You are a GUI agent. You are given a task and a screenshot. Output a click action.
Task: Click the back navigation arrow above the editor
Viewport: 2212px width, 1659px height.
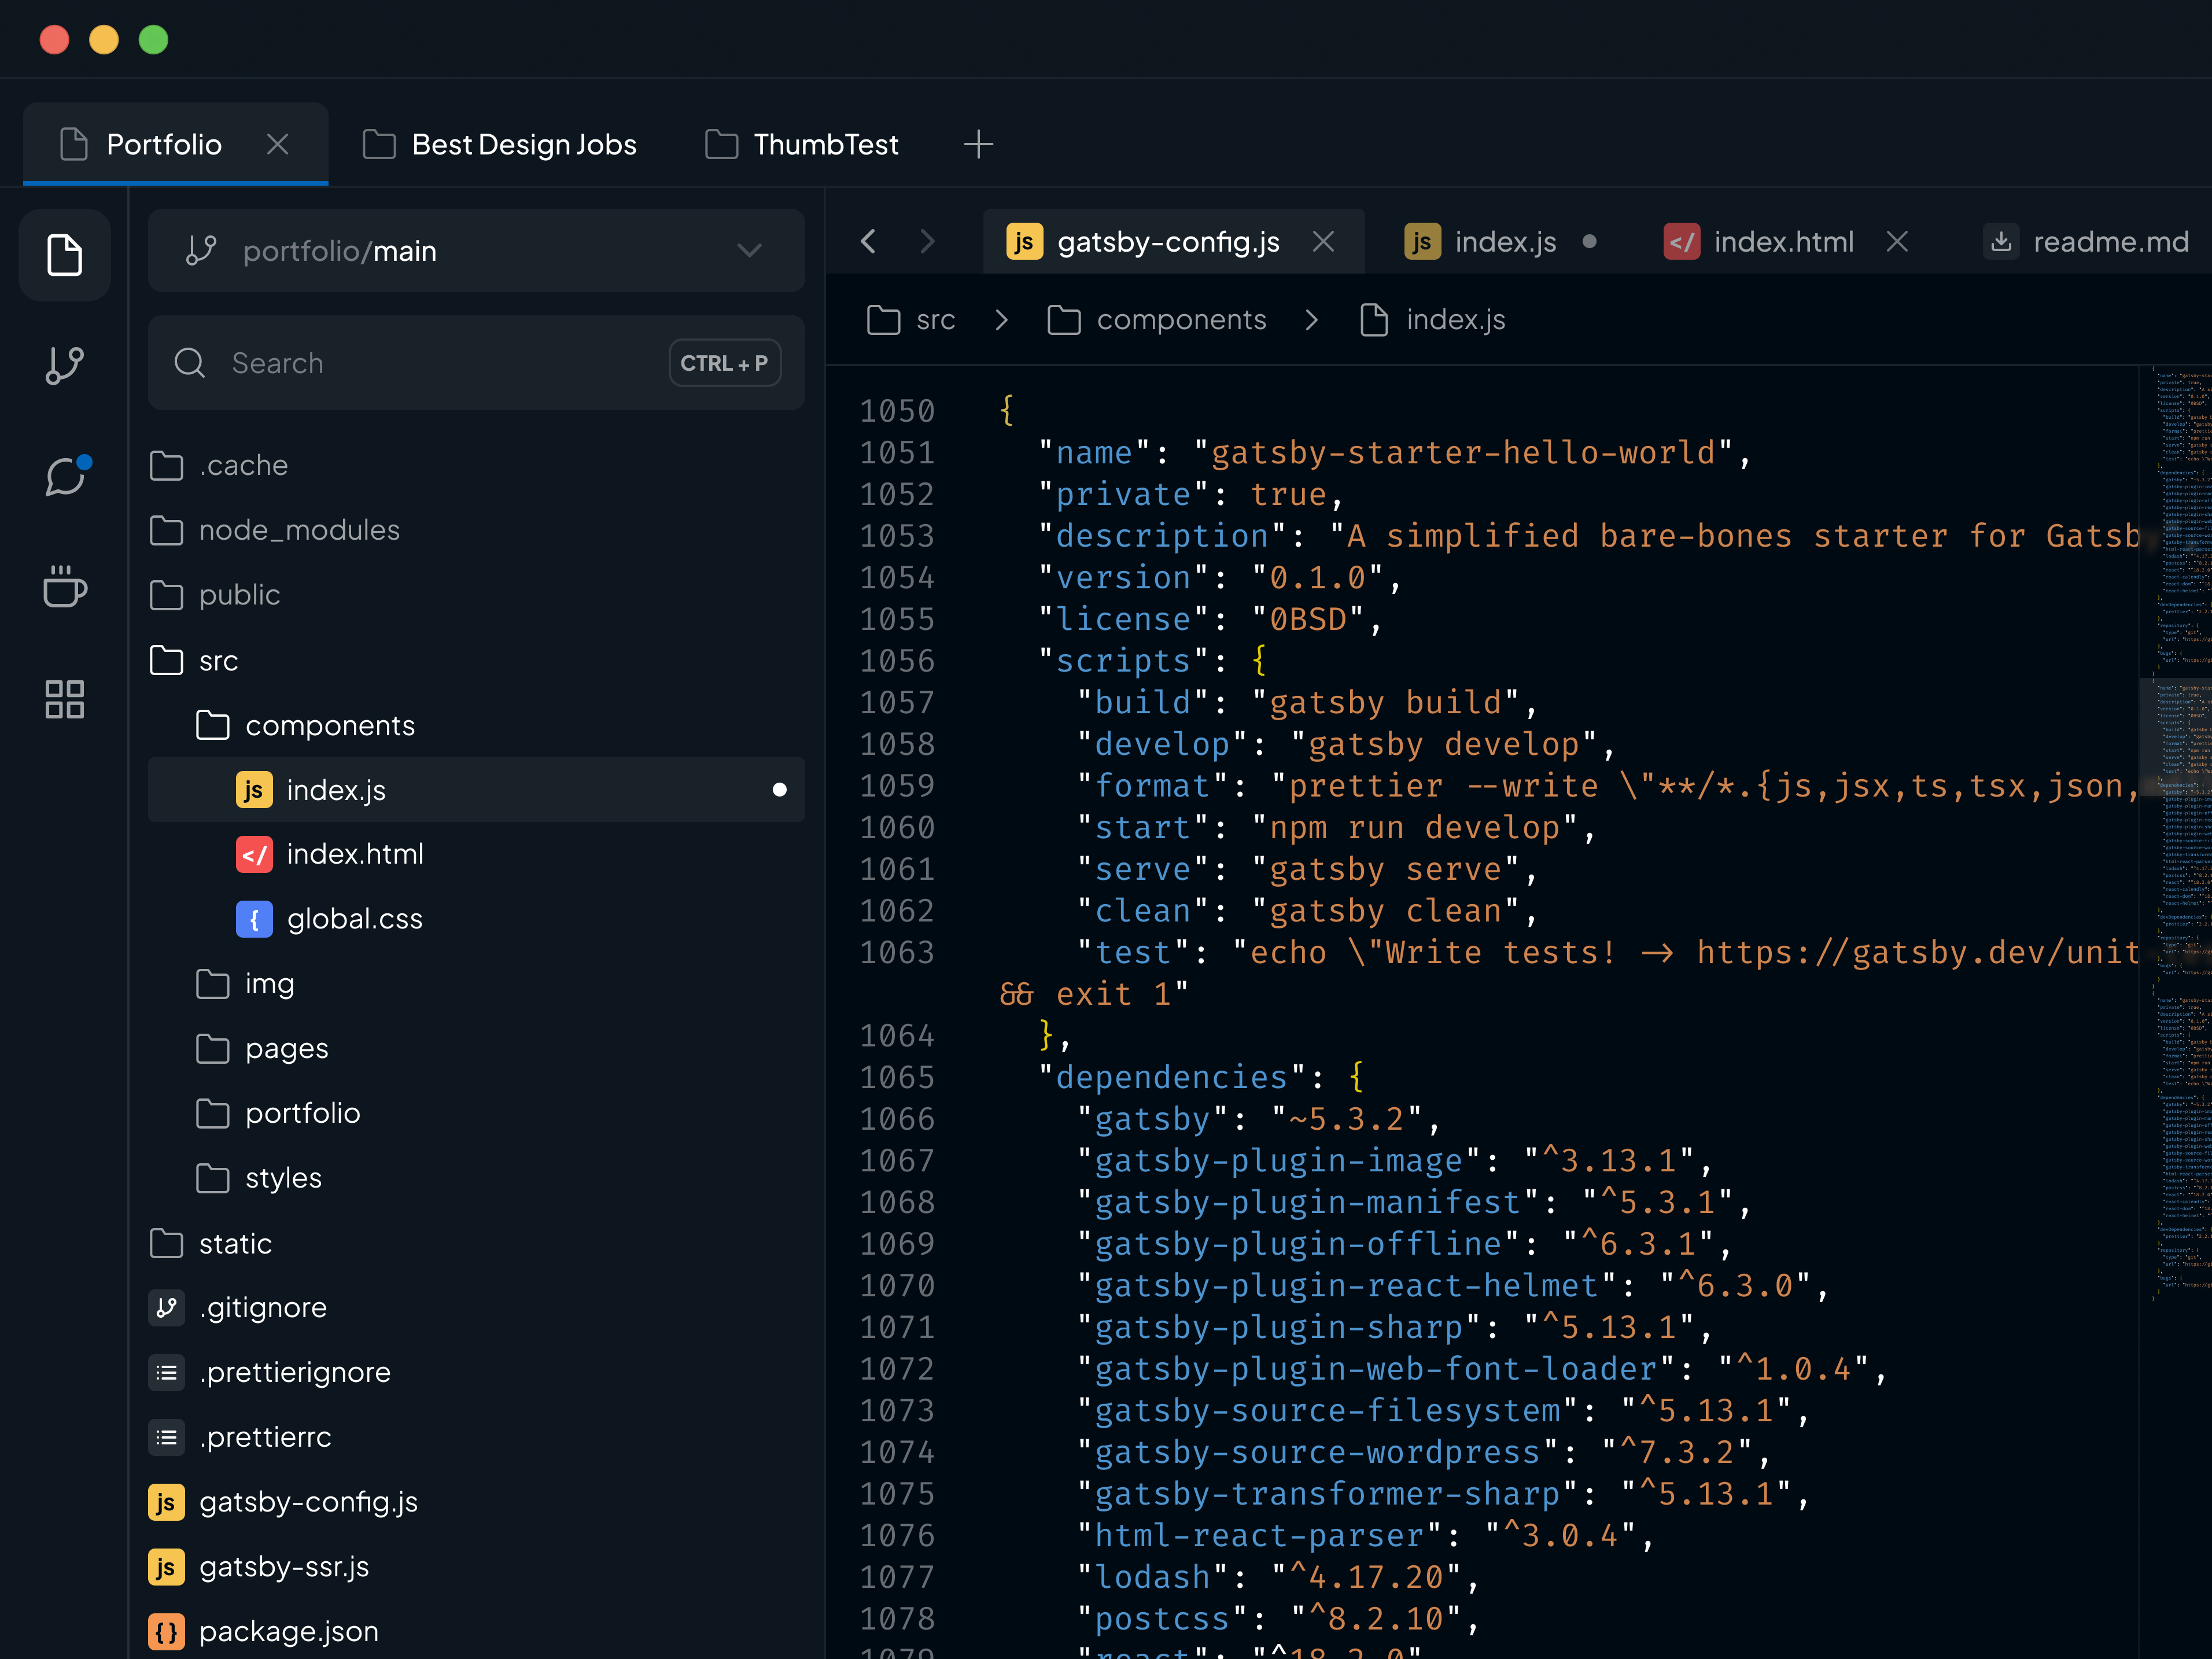coord(868,241)
